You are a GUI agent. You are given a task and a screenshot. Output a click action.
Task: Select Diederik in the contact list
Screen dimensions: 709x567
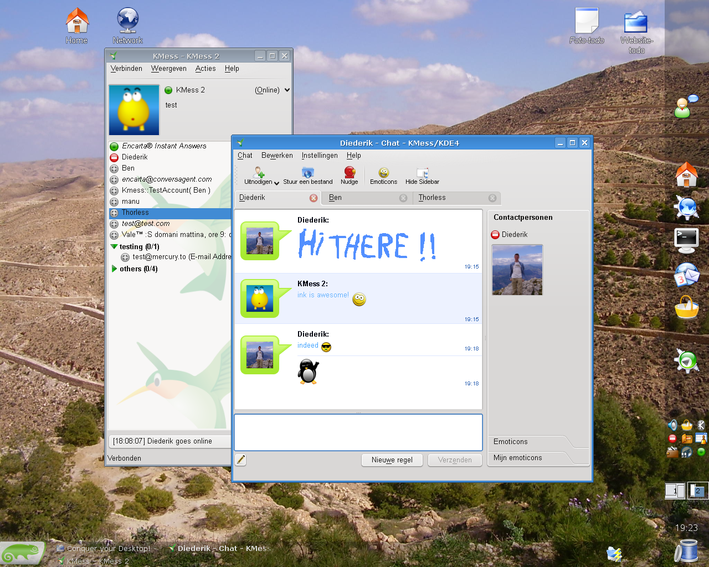pos(170,157)
